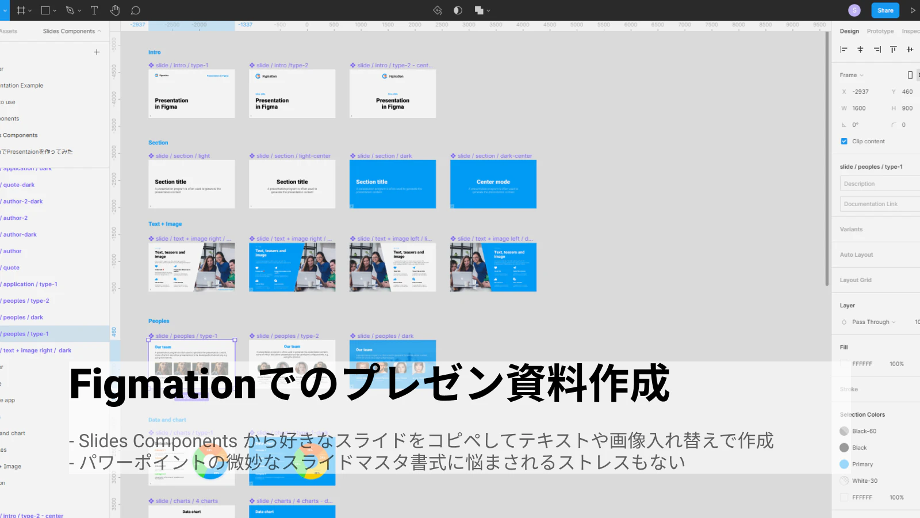Open the Pen tool options dropdown arrow
The height and width of the screenshot is (518, 920).
pos(79,10)
